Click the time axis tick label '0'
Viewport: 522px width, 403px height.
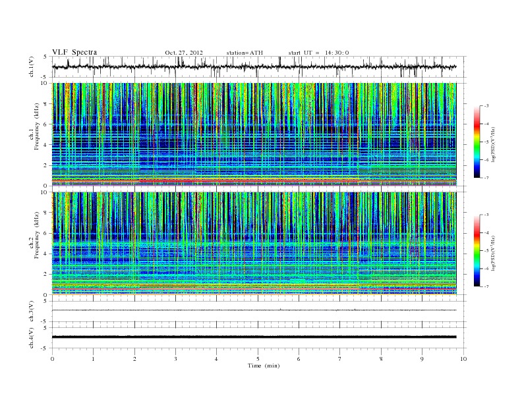coord(52,359)
